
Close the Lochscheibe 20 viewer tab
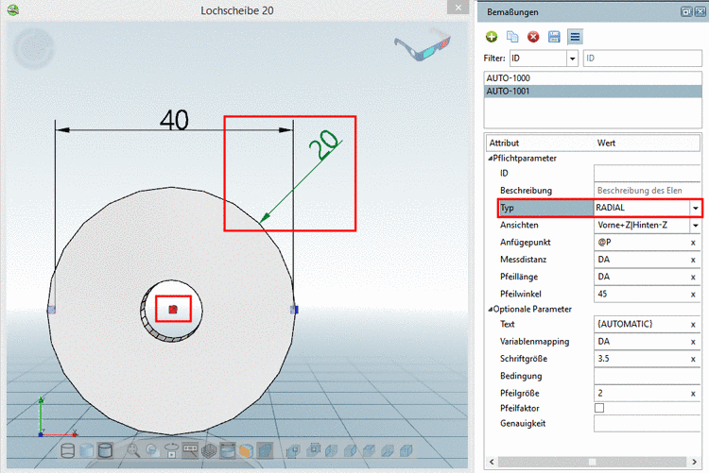458,8
